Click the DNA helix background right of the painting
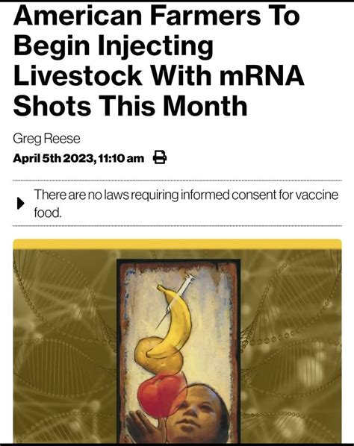 291,345
